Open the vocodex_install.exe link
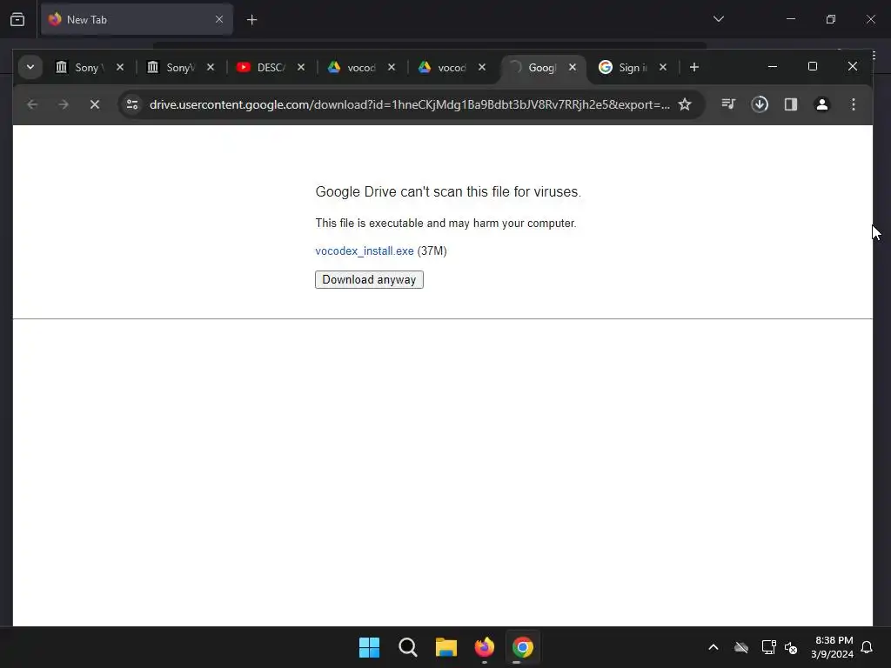The width and height of the screenshot is (891, 668). tap(365, 251)
